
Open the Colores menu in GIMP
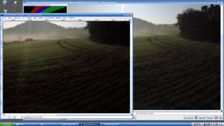click(x=41, y=18)
